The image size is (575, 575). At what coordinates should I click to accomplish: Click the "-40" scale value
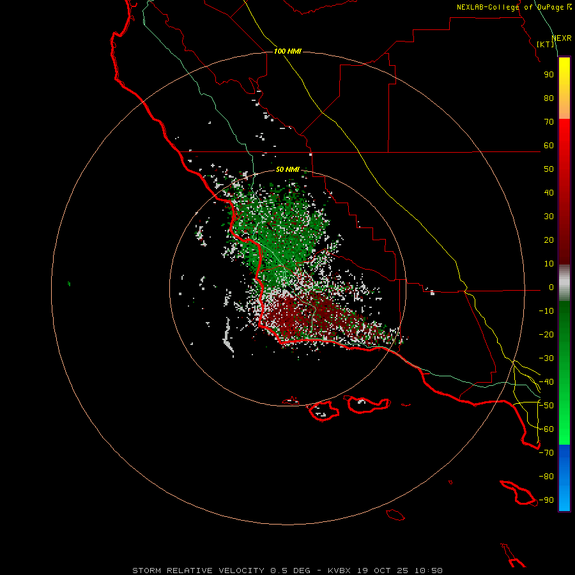546,382
